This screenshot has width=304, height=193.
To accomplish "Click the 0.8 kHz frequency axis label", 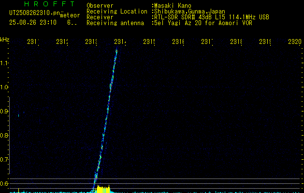I will pos(4,135).
